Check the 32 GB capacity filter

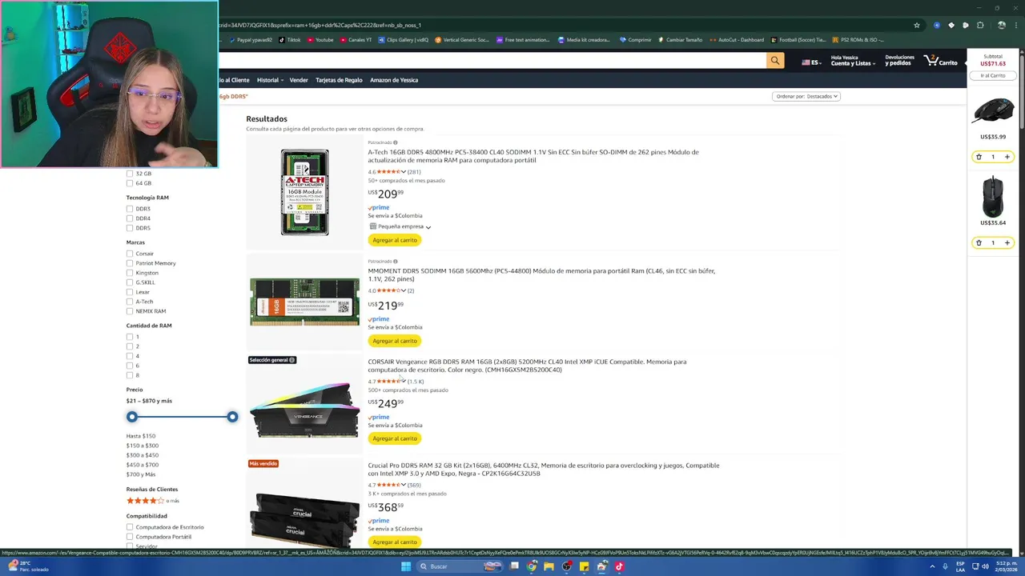click(130, 174)
